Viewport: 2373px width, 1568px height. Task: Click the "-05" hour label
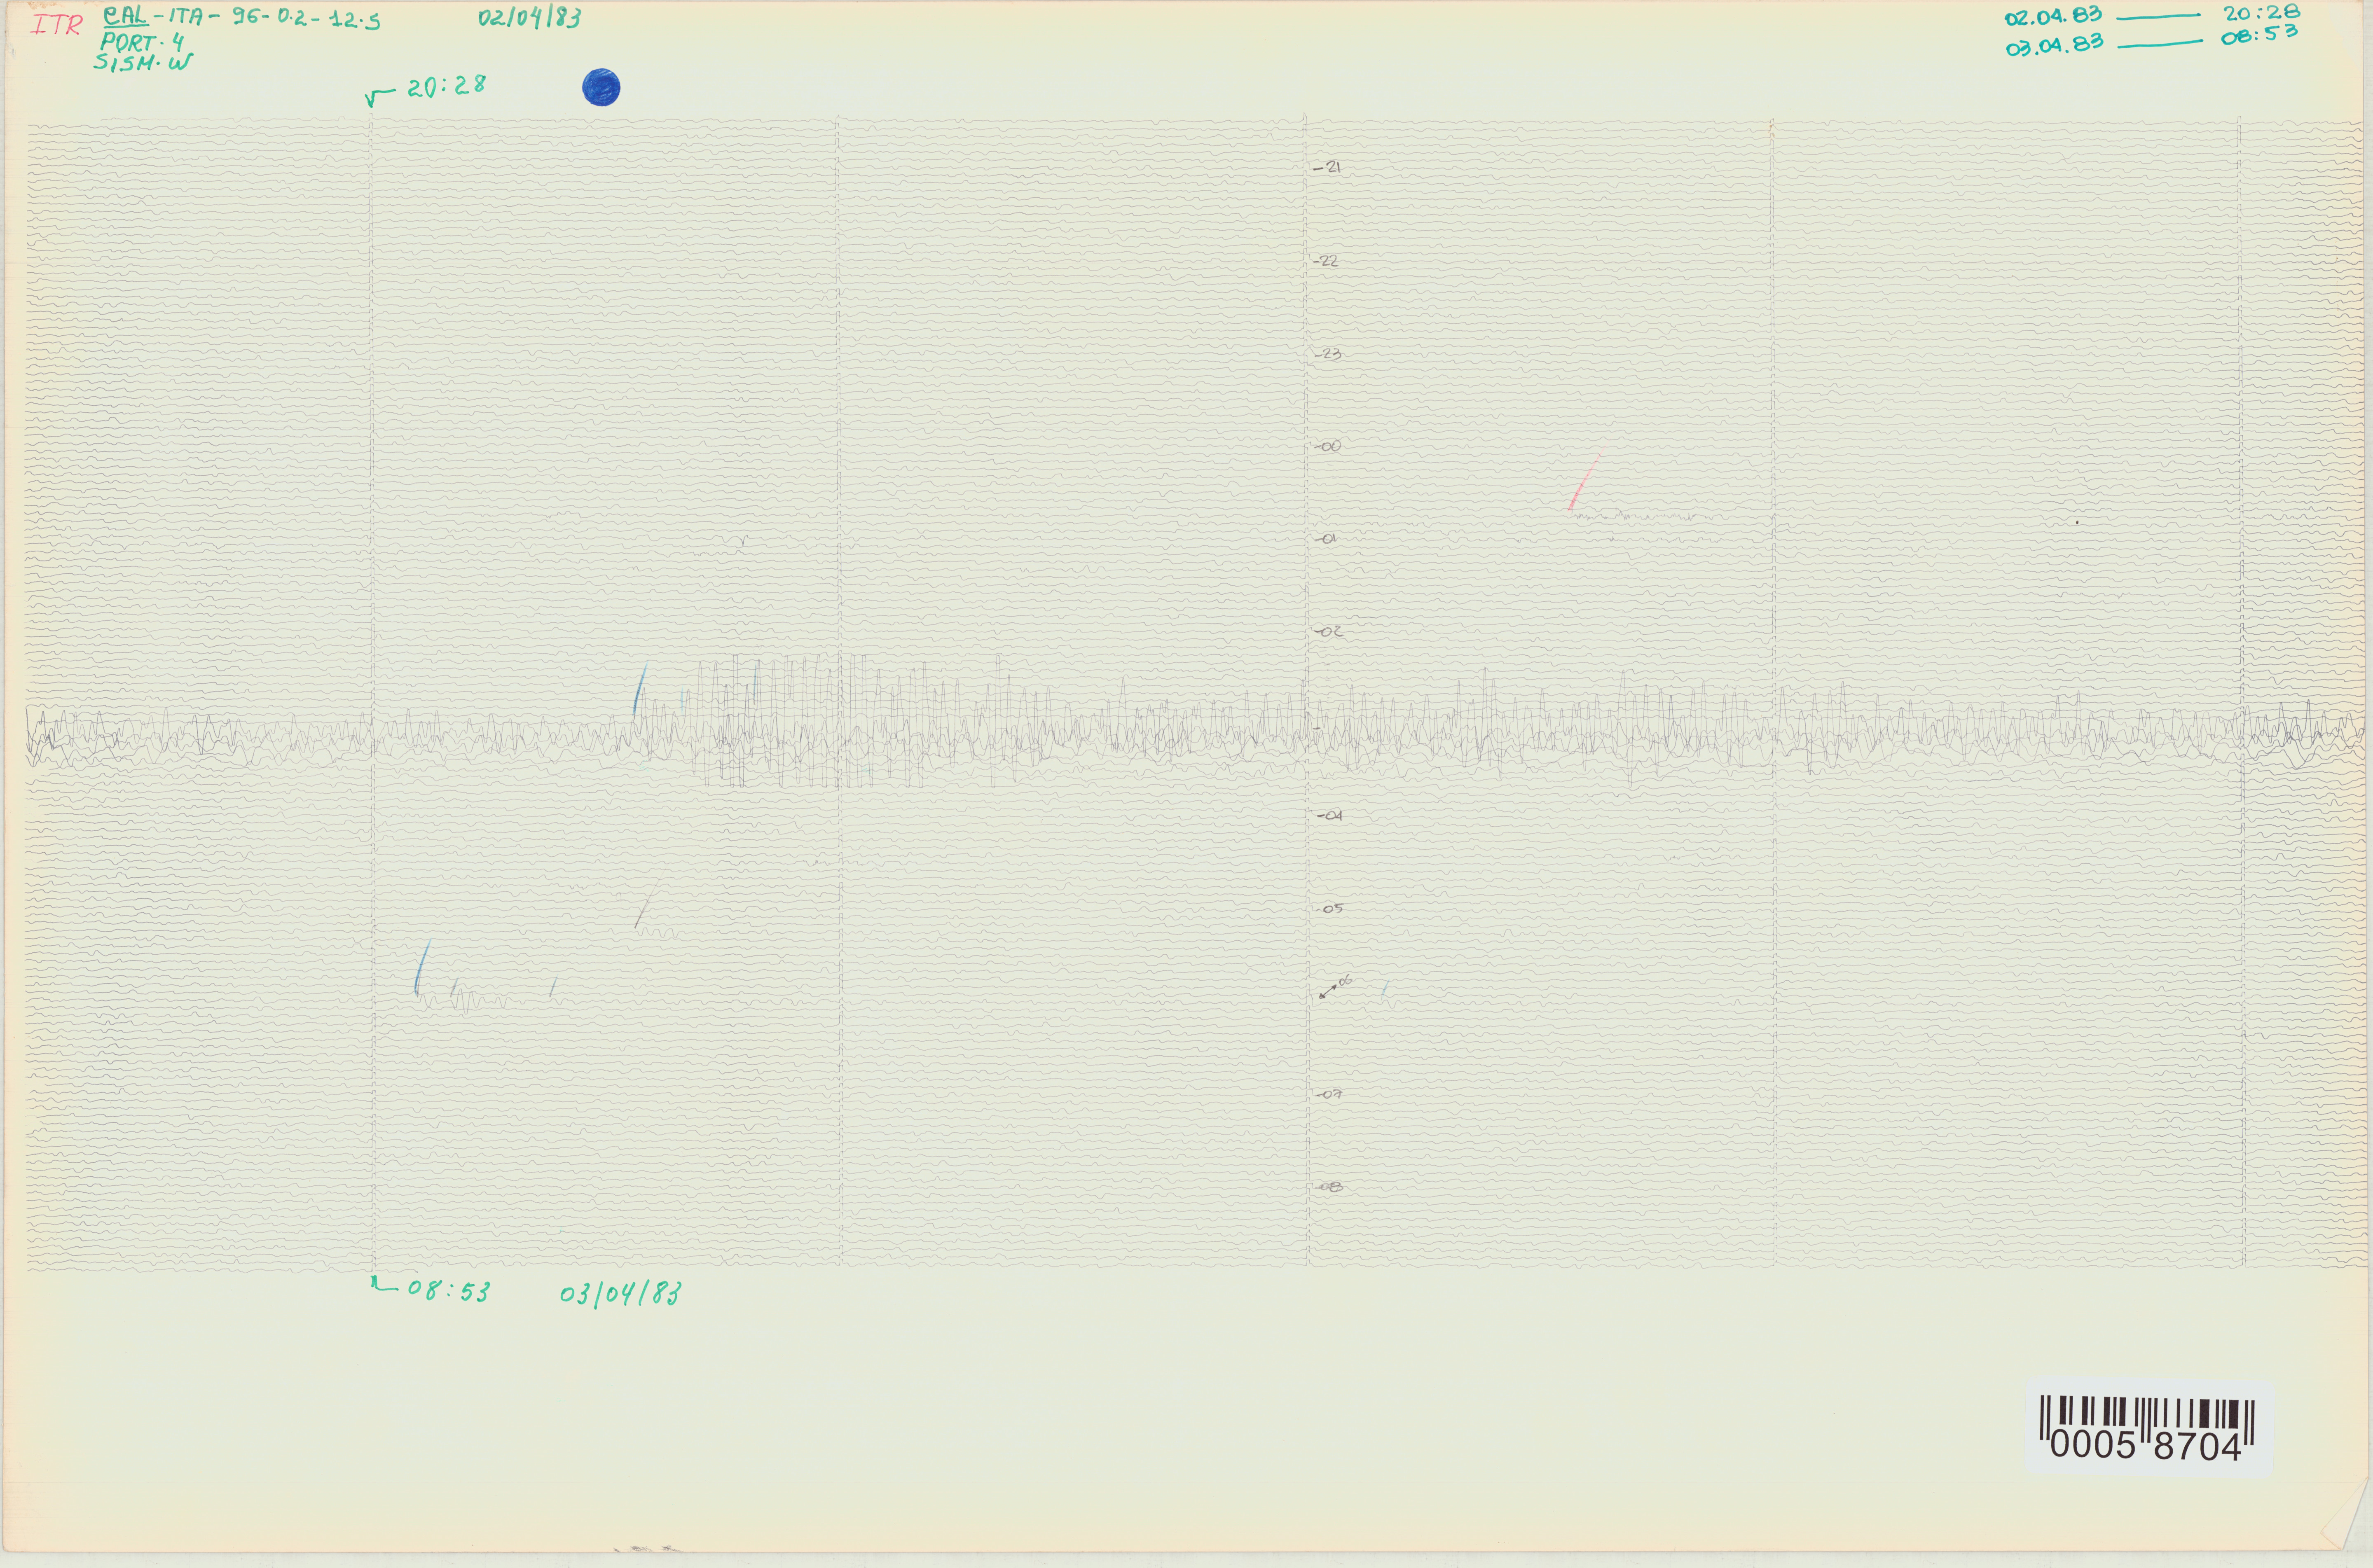1330,909
